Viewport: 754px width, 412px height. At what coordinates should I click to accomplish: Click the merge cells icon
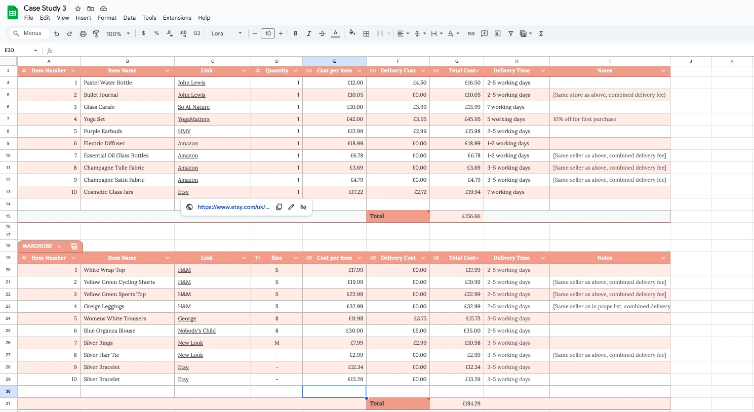pyautogui.click(x=380, y=33)
